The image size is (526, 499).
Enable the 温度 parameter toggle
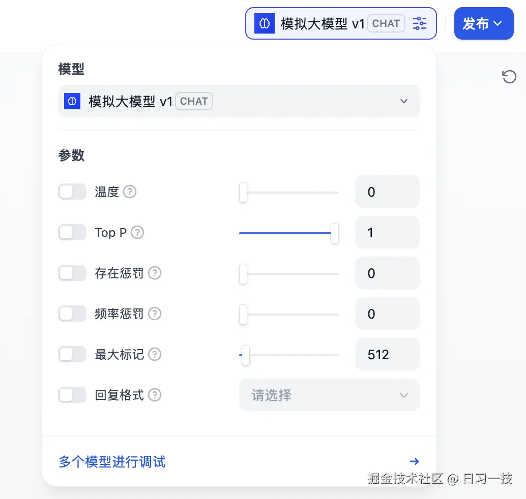72,192
